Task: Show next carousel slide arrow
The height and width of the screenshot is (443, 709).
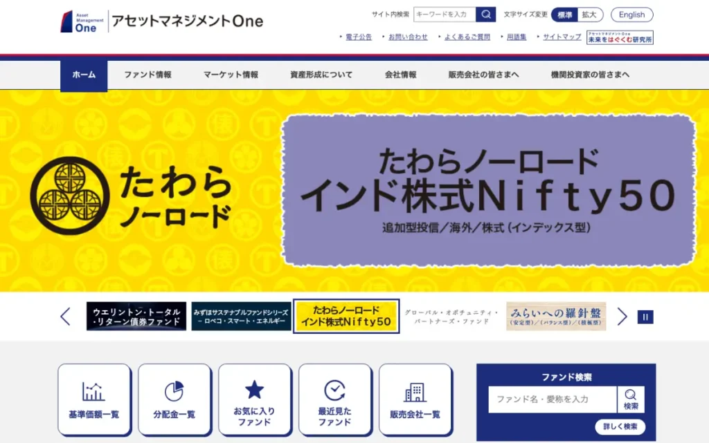Action: (622, 317)
